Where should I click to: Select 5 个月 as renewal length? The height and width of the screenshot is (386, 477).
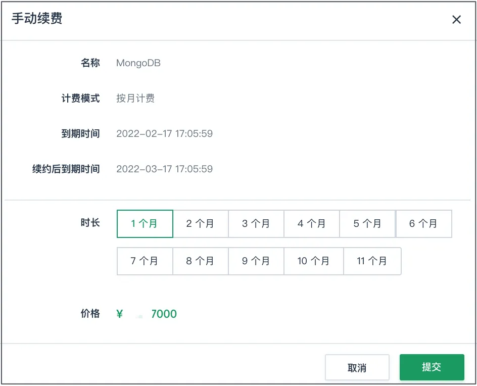[x=367, y=224]
